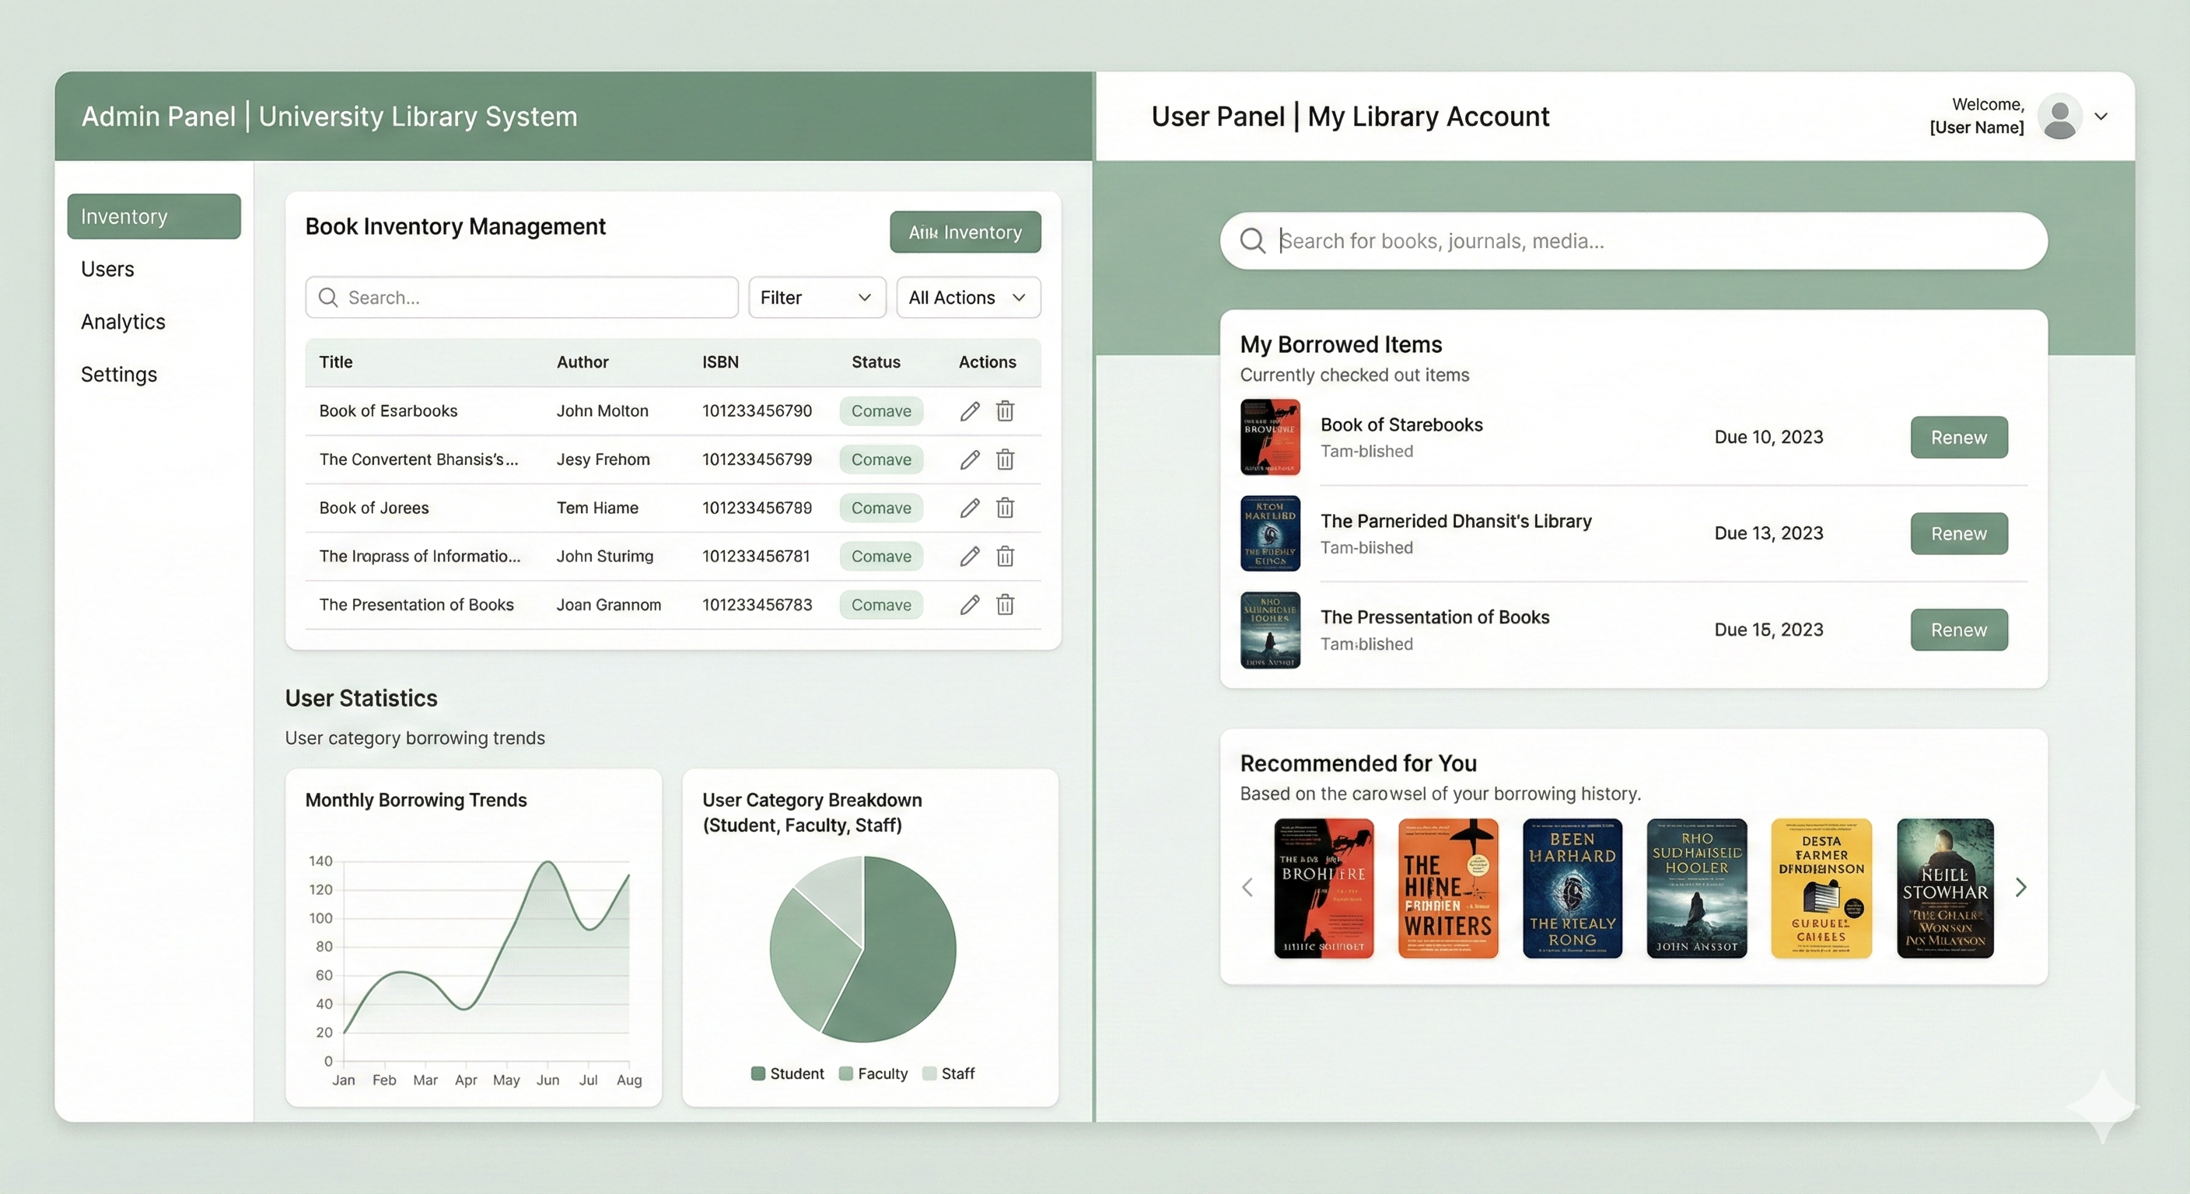Open user account menu chevron
This screenshot has width=2190, height=1194.
[2101, 117]
